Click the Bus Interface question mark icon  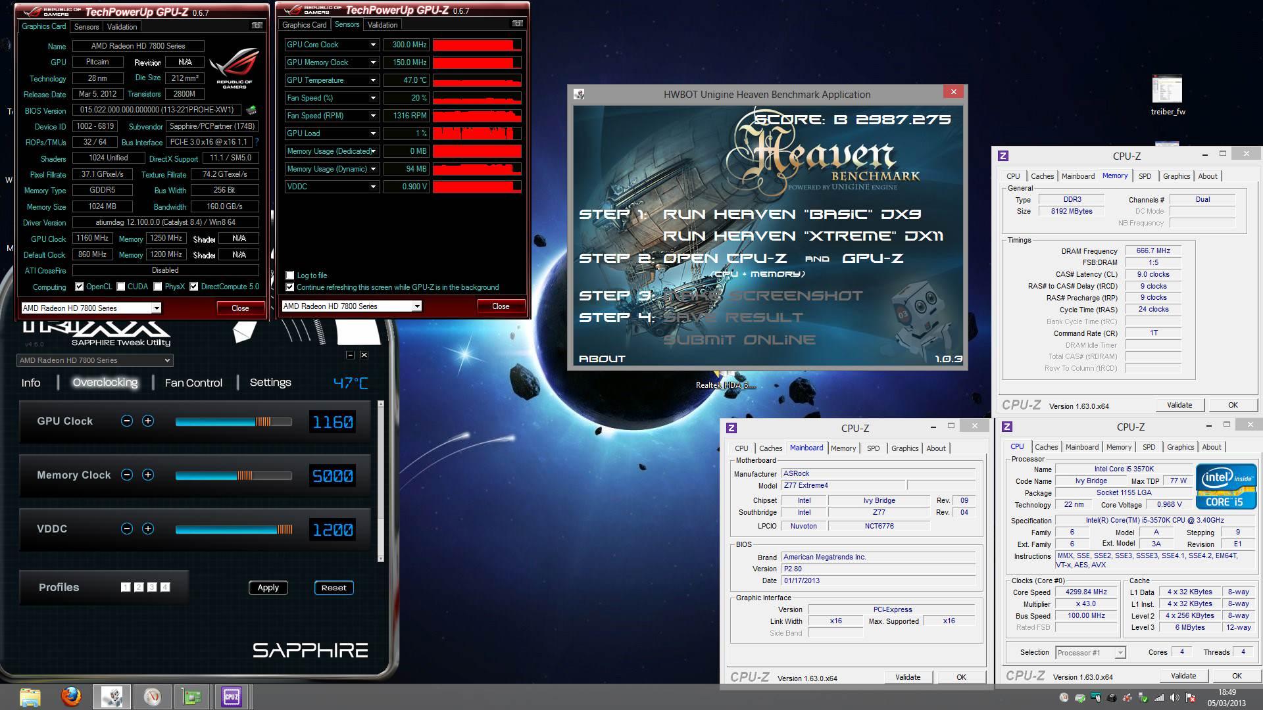coord(257,142)
